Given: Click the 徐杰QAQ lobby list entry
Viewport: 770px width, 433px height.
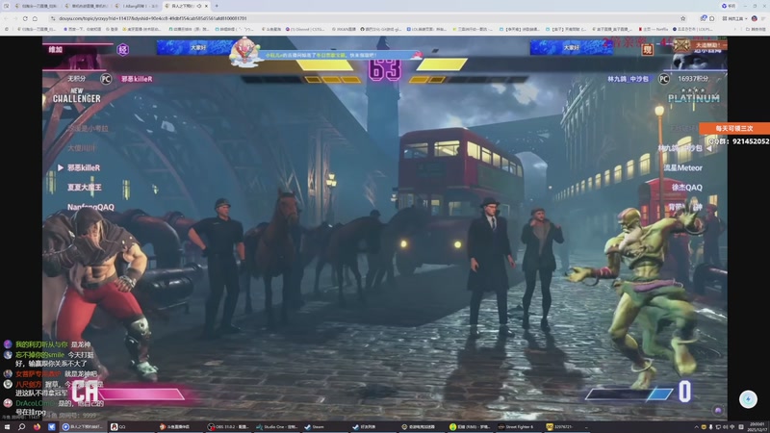Looking at the screenshot, I should click(686, 188).
